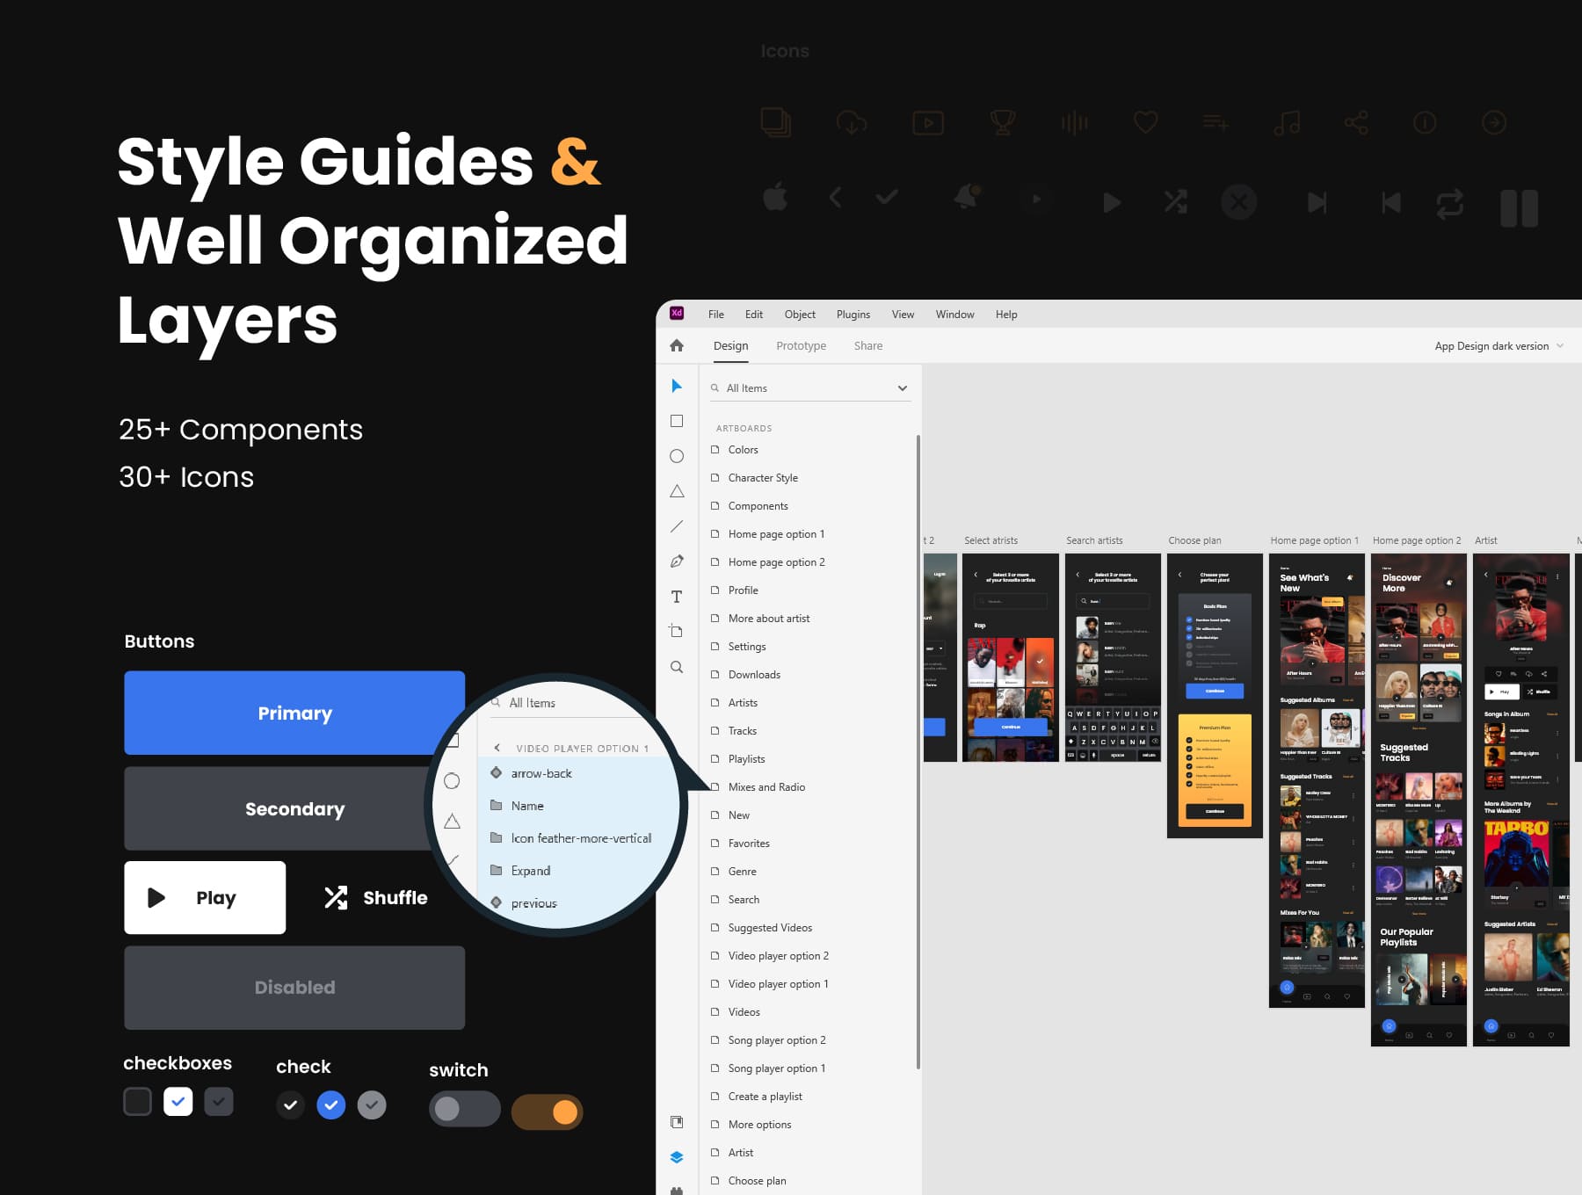Select the Text tool
The height and width of the screenshot is (1195, 1582).
coord(676,597)
